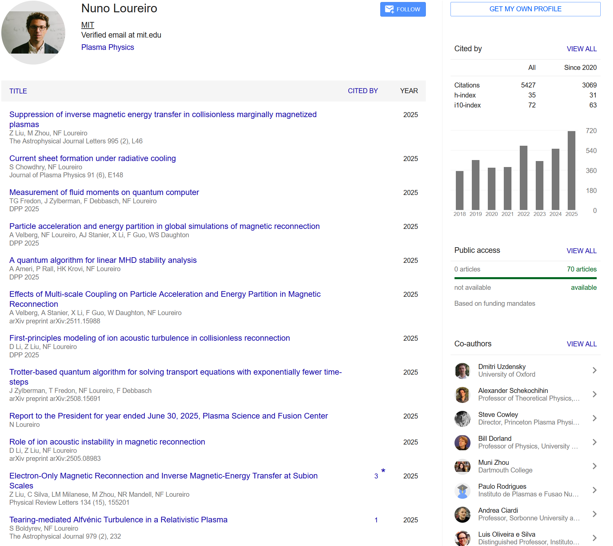Click the 2020 citations bar in chart
This screenshot has width=613, height=546.
pyautogui.click(x=491, y=189)
